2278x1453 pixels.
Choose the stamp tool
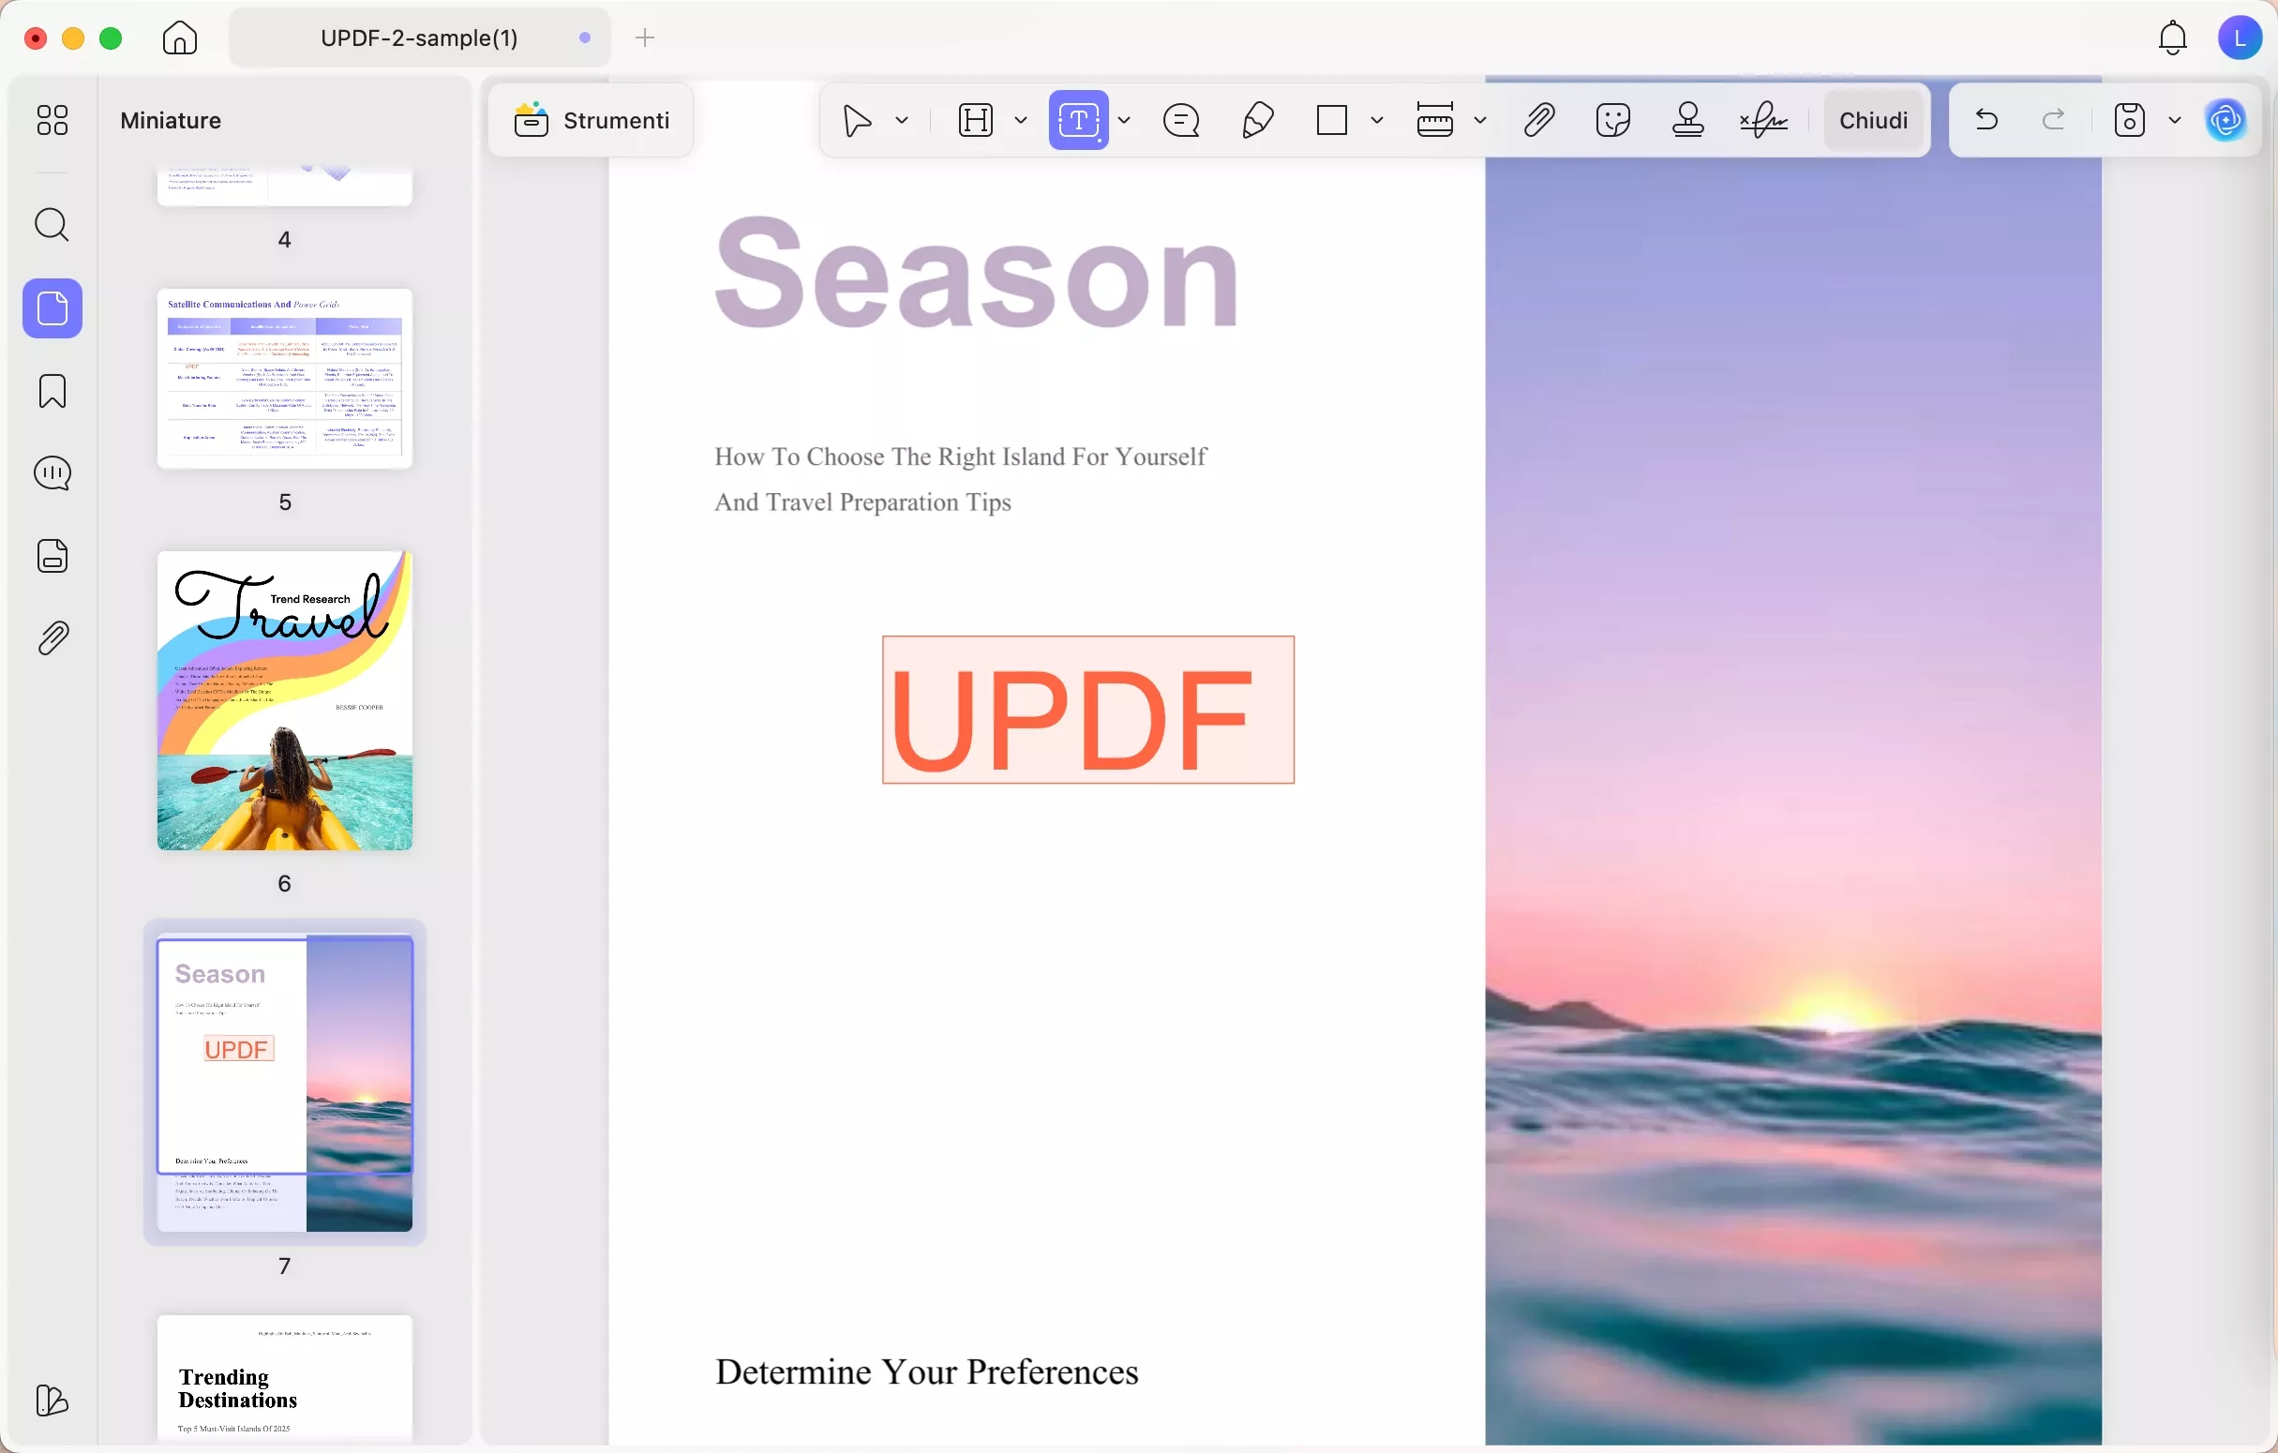click(1687, 120)
